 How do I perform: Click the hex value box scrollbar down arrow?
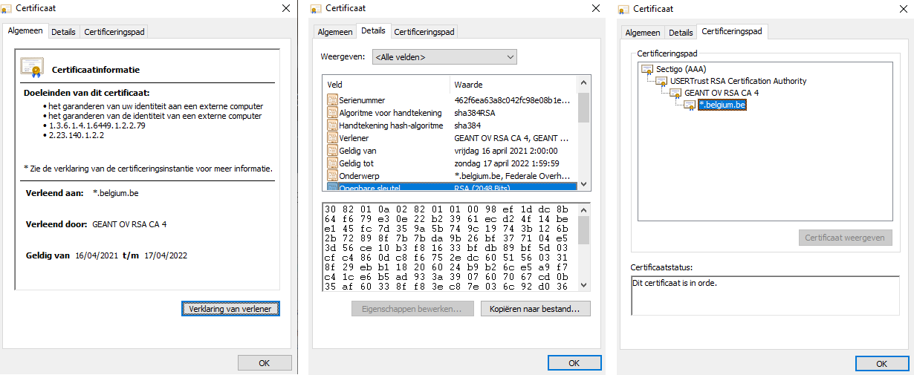click(583, 285)
